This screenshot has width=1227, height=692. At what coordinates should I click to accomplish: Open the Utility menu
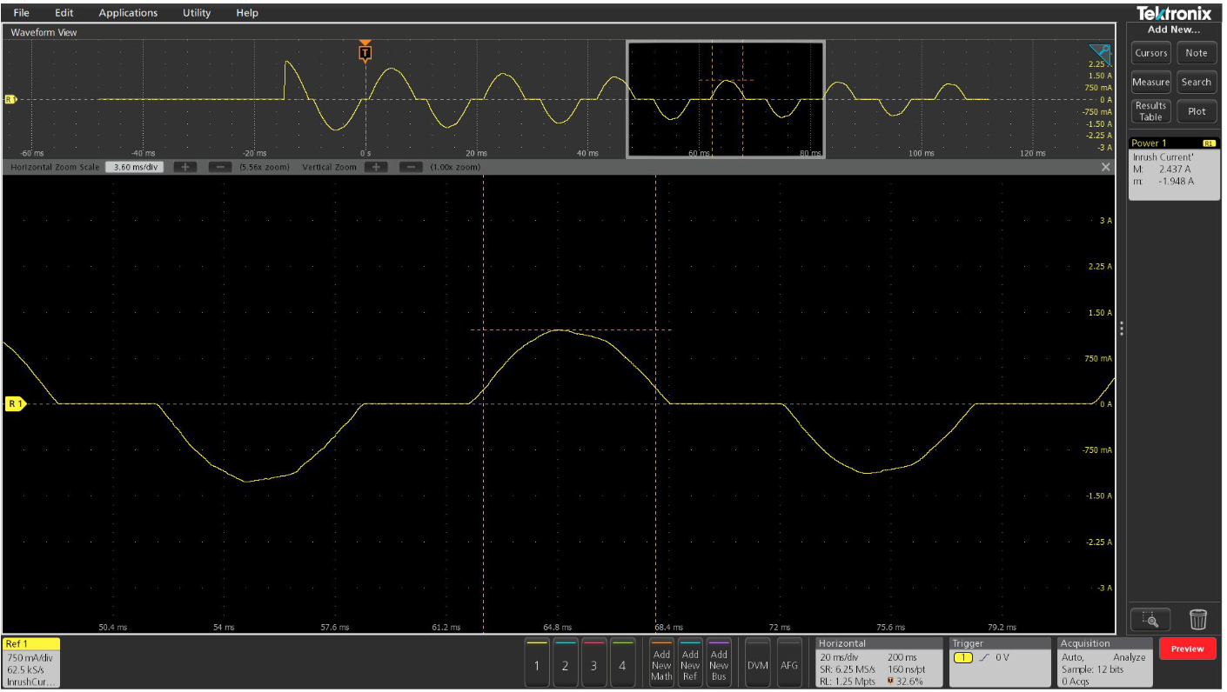(x=195, y=12)
